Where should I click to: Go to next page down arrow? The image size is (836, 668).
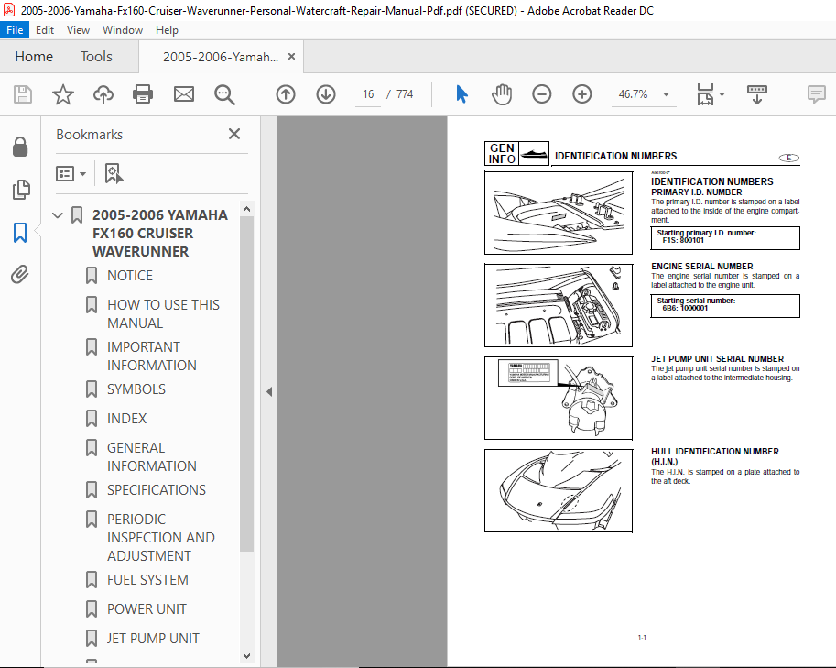[326, 94]
